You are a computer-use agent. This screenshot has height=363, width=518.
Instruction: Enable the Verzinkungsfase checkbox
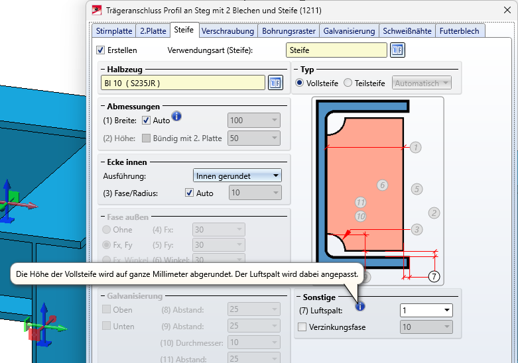point(302,327)
